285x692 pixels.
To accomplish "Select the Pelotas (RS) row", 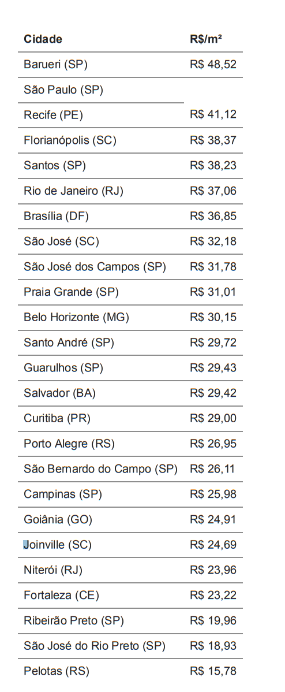I will pyautogui.click(x=130, y=671).
